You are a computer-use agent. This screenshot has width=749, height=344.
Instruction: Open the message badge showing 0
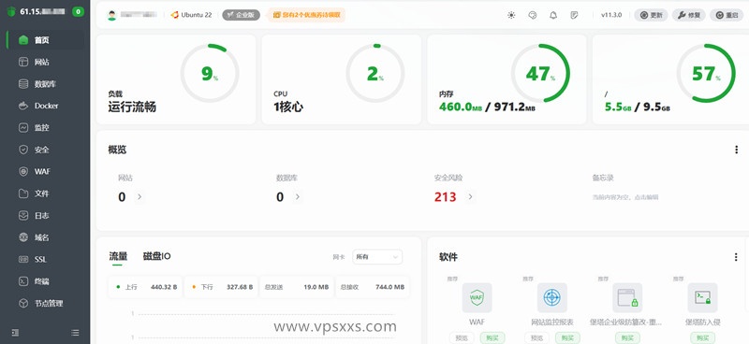(x=78, y=12)
